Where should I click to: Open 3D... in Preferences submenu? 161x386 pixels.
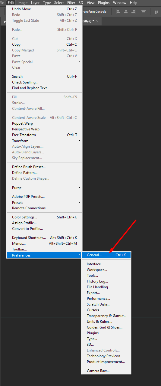tap(106, 345)
